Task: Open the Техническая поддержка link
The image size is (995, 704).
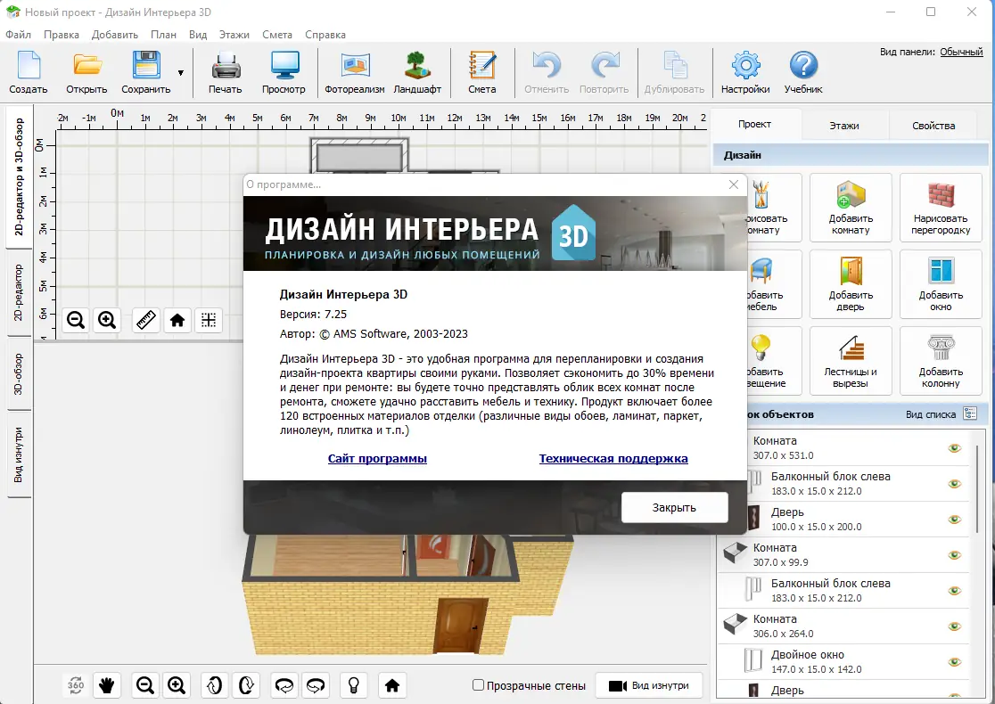Action: (613, 458)
